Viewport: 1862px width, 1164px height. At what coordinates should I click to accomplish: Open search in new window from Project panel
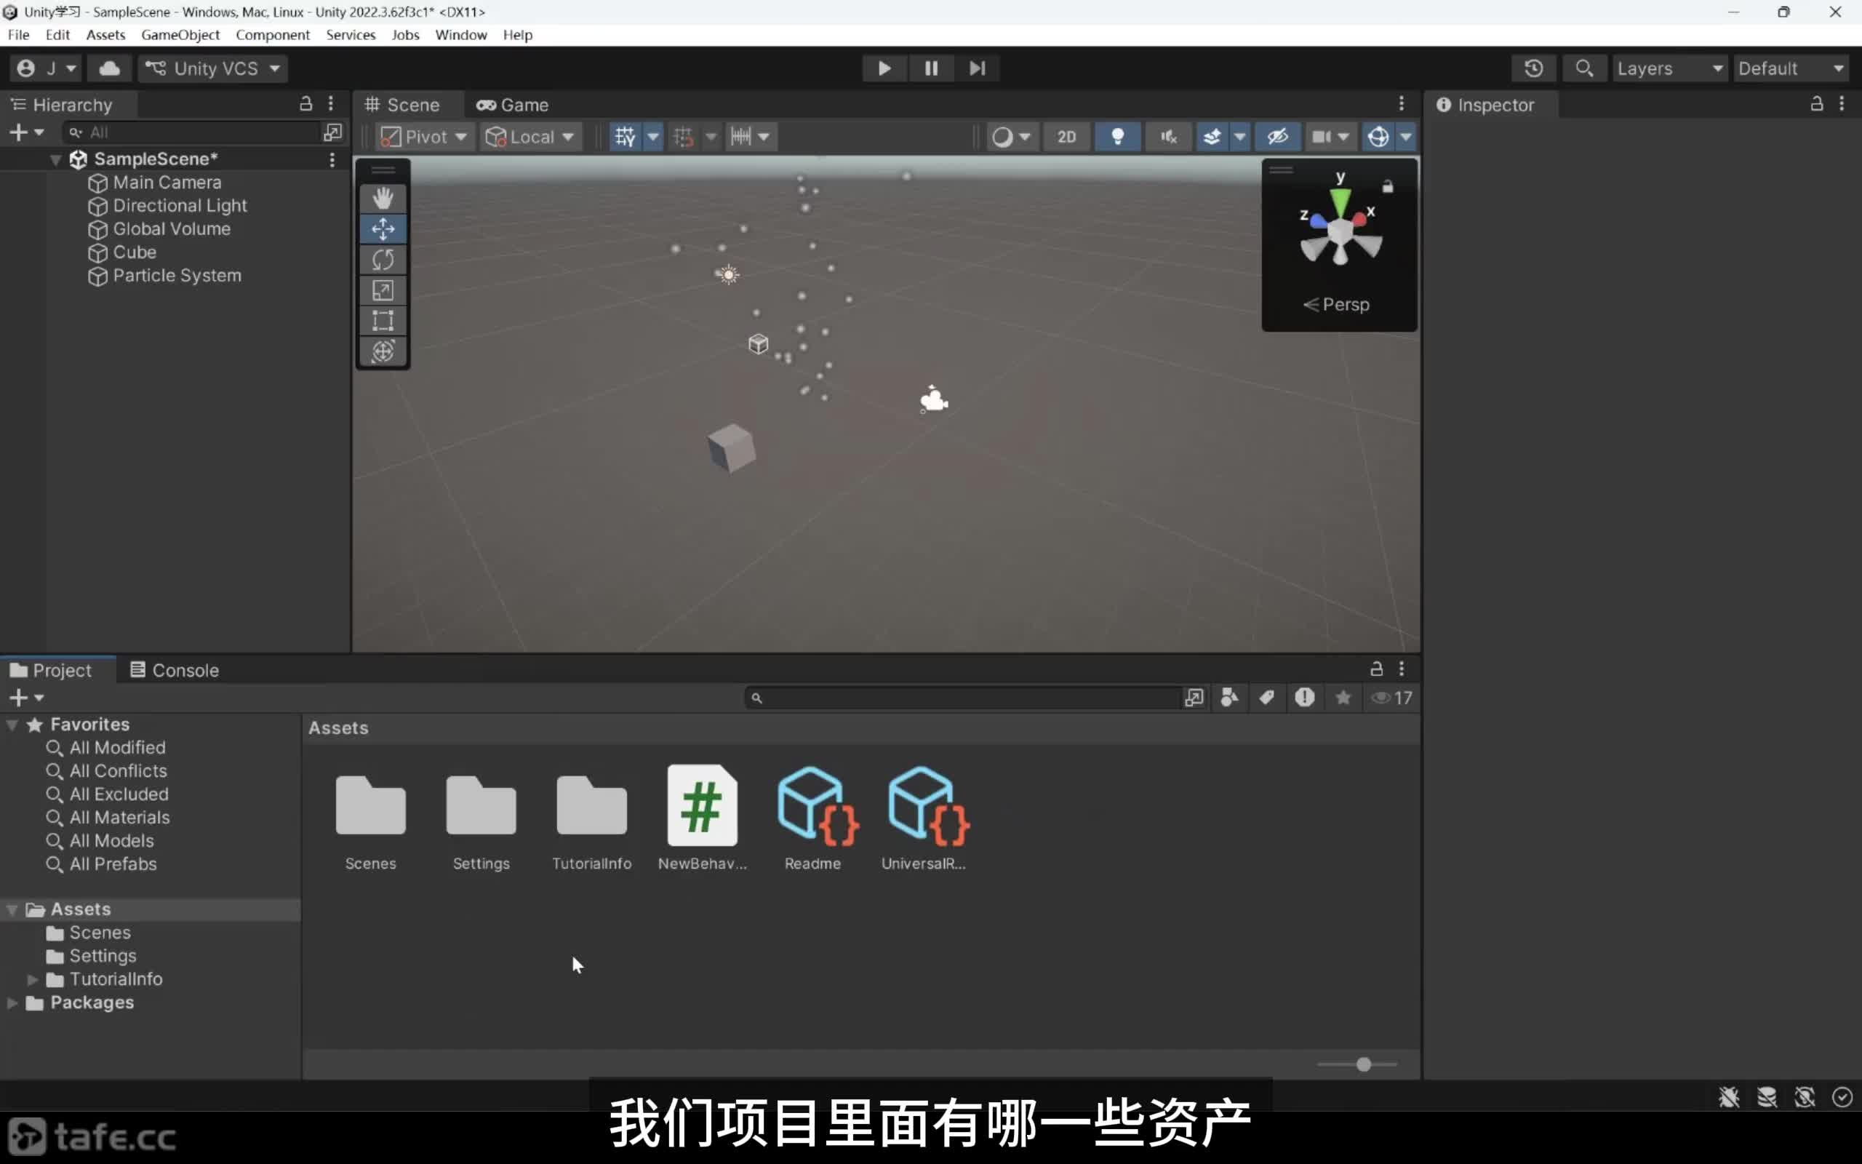click(1194, 698)
